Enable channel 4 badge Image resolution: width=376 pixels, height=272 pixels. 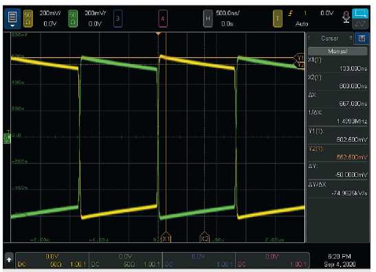(x=163, y=19)
